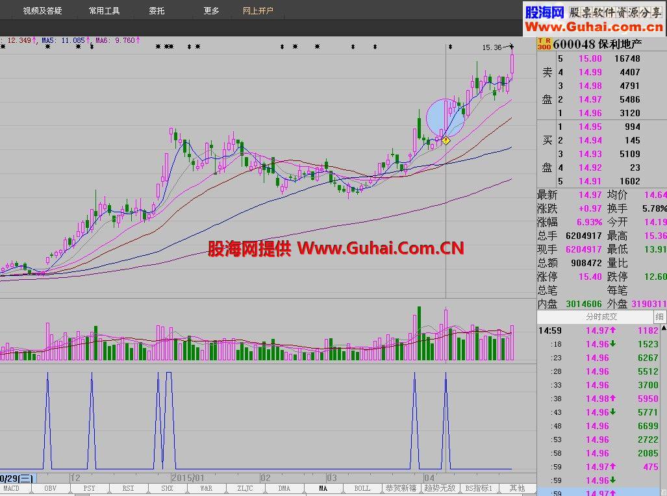Click buy-1 price 14.95
Viewport: 667px width, 496px height.
pos(590,127)
